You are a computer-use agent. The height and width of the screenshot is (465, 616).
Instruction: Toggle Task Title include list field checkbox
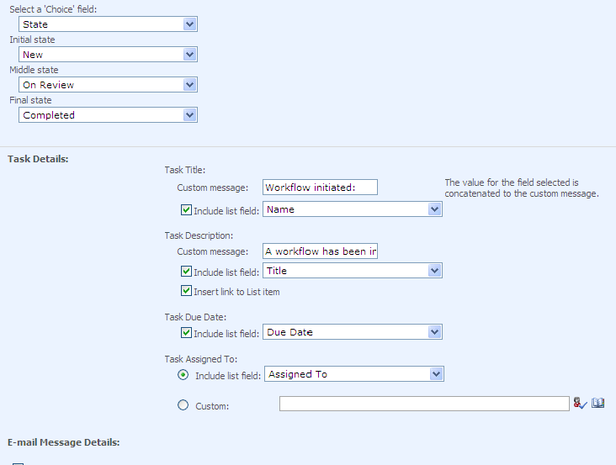(187, 210)
